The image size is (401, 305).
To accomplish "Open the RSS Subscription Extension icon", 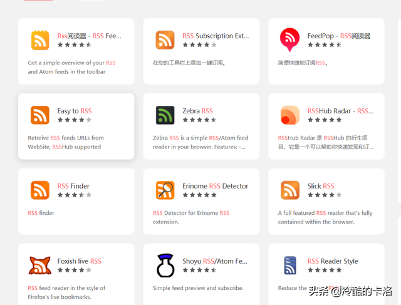I will (x=165, y=40).
